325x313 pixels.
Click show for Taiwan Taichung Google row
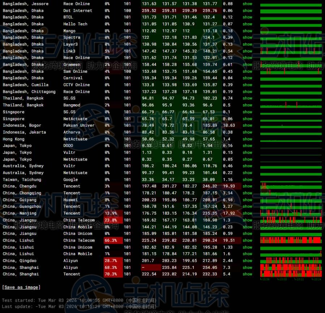[x=247, y=179]
